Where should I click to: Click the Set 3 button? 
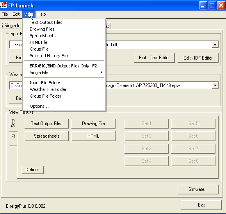[146, 149]
